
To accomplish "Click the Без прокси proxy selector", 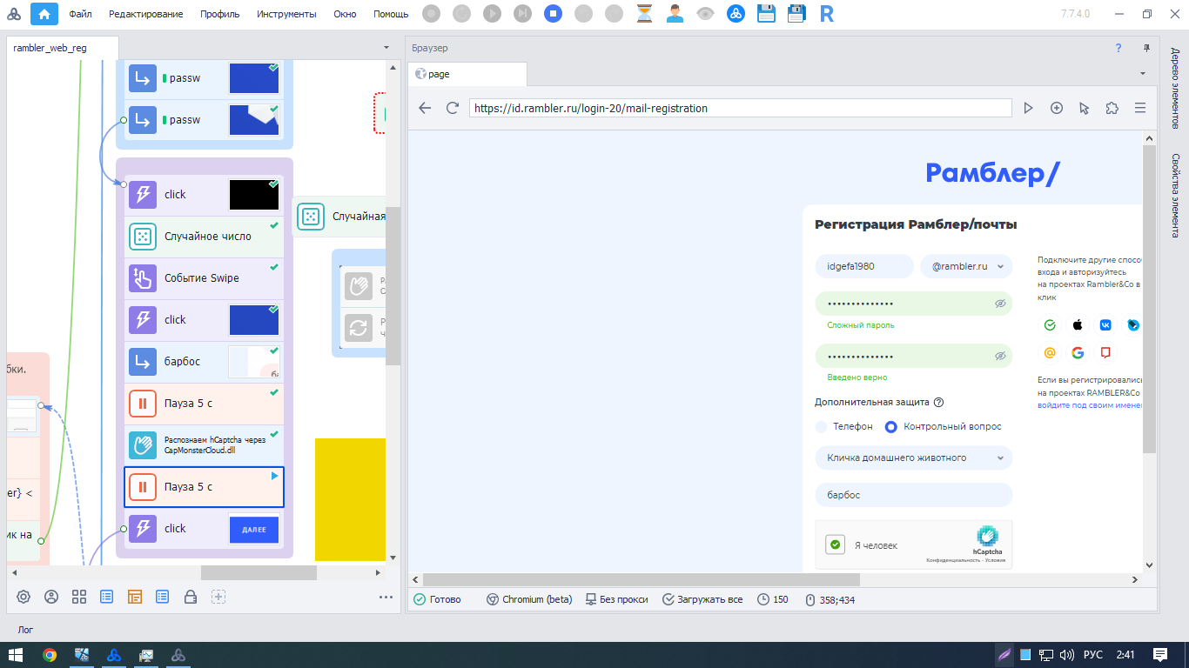I will (616, 599).
